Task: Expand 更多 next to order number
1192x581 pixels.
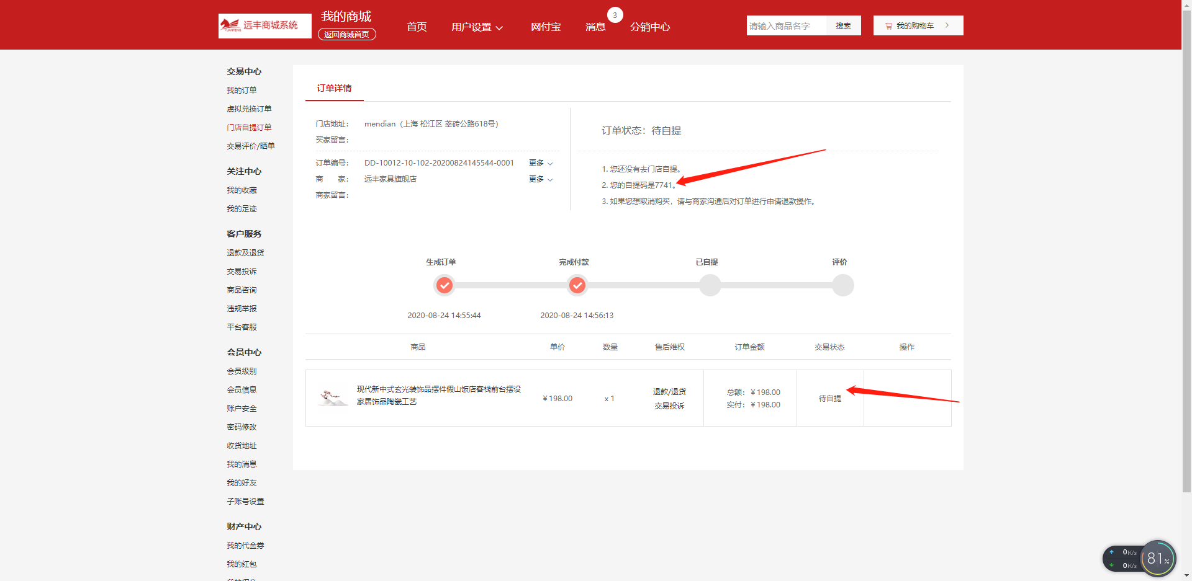Action: click(x=540, y=163)
